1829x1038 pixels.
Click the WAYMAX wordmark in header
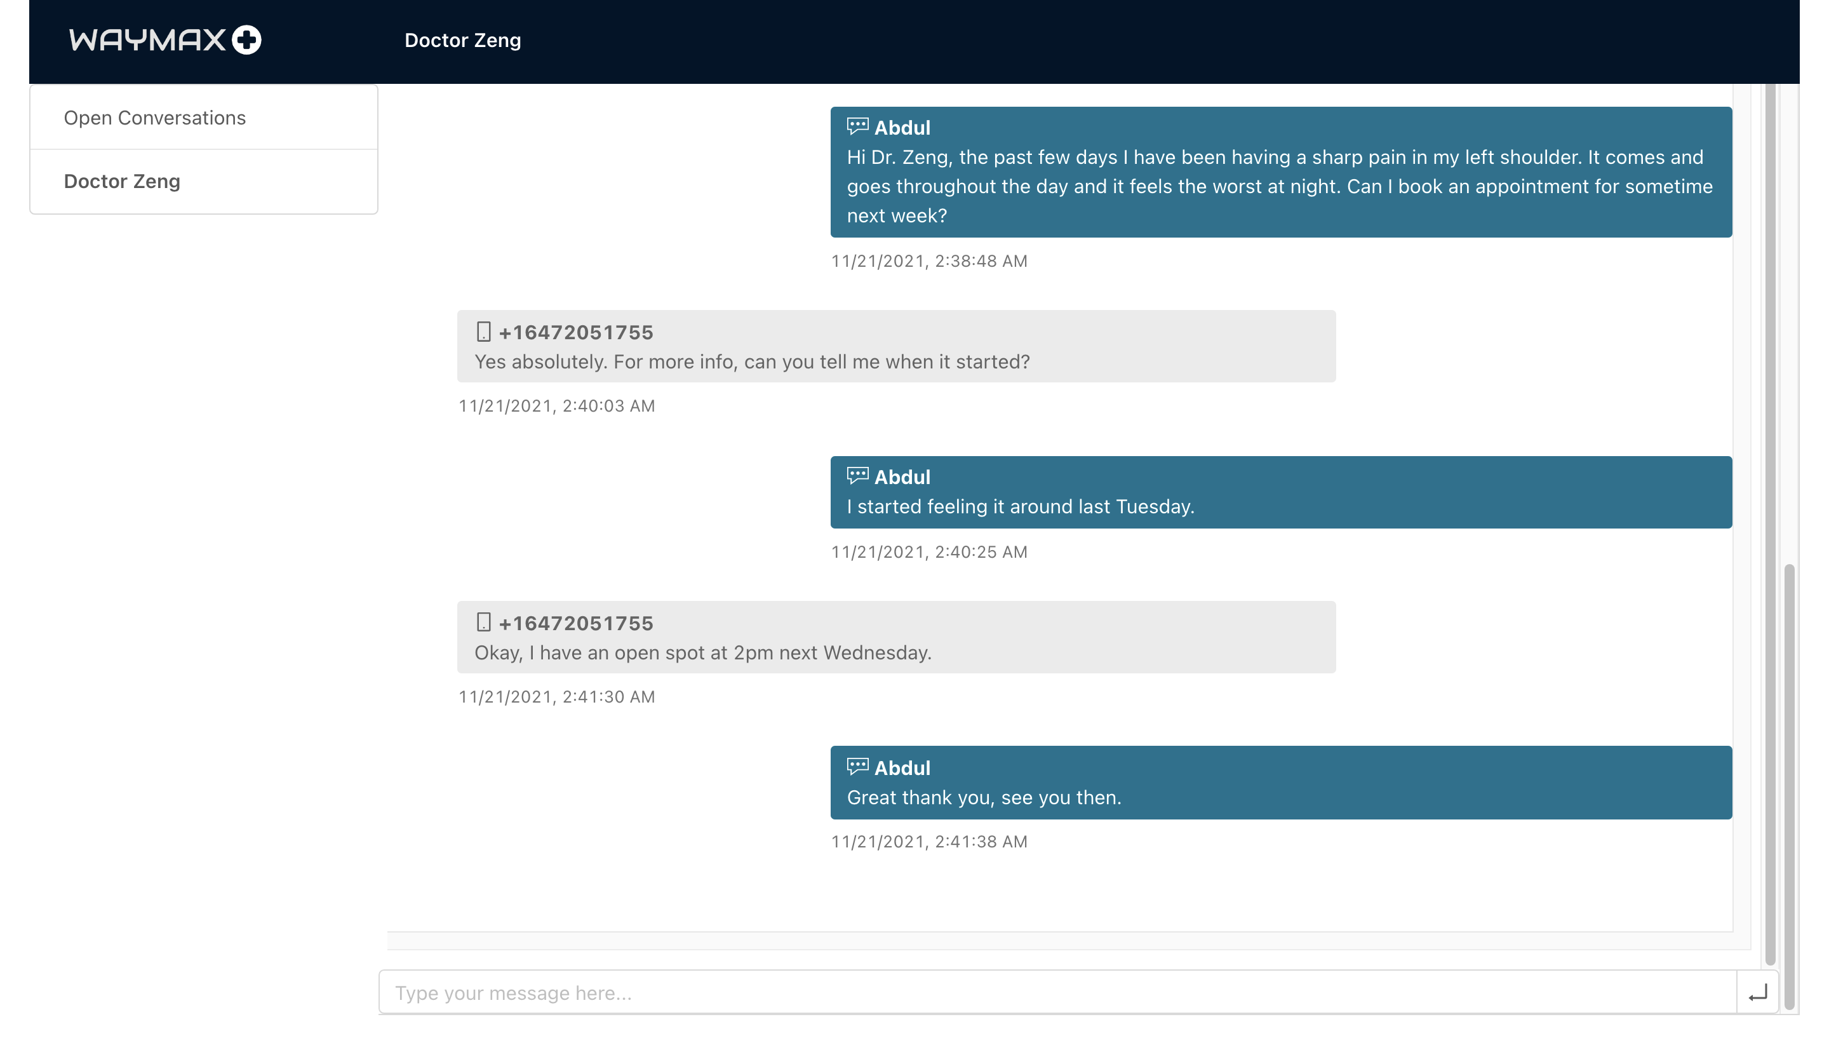click(x=147, y=40)
